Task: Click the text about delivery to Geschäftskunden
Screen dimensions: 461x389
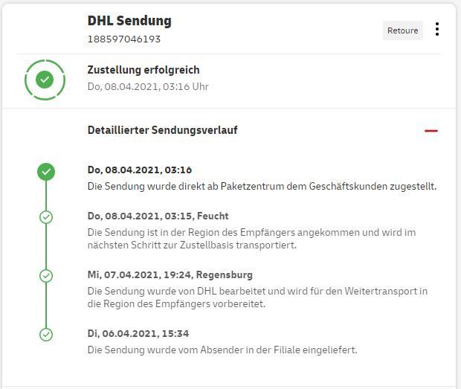Action: pyautogui.click(x=262, y=186)
